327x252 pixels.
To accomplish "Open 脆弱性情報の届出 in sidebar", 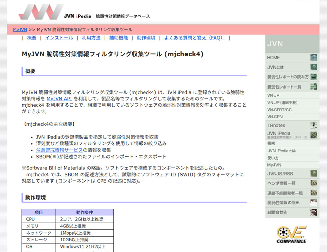I will [292, 203].
